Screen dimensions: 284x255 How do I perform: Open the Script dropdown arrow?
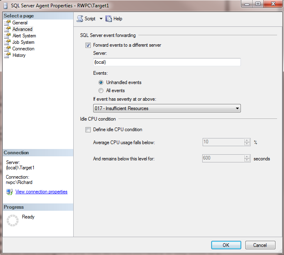[101, 19]
